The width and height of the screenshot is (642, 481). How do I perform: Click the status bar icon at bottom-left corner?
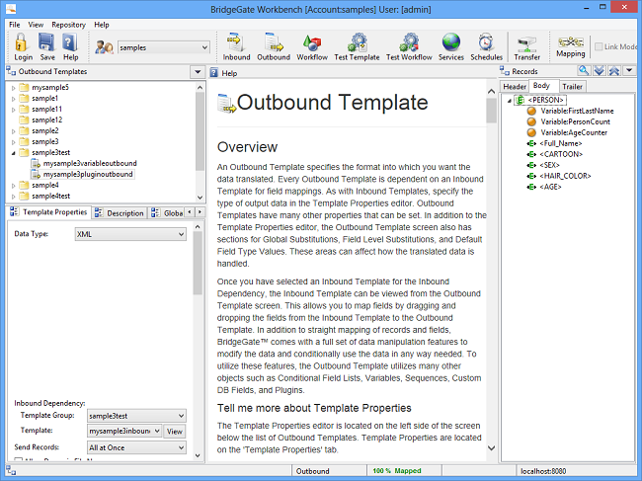pos(11,470)
